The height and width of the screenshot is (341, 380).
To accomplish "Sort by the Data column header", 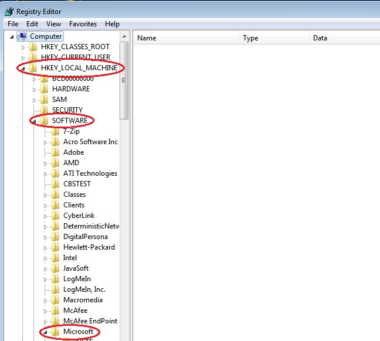I will click(x=345, y=38).
